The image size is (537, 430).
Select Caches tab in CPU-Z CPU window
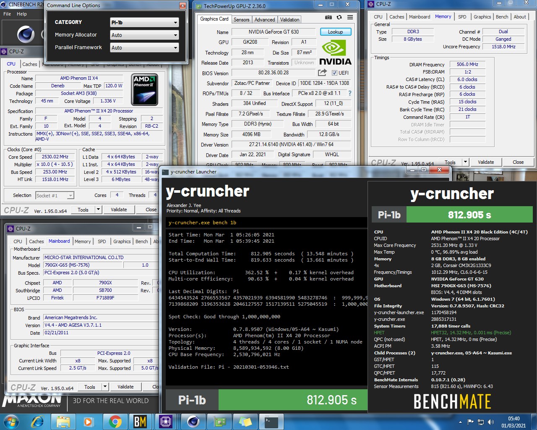(x=30, y=64)
